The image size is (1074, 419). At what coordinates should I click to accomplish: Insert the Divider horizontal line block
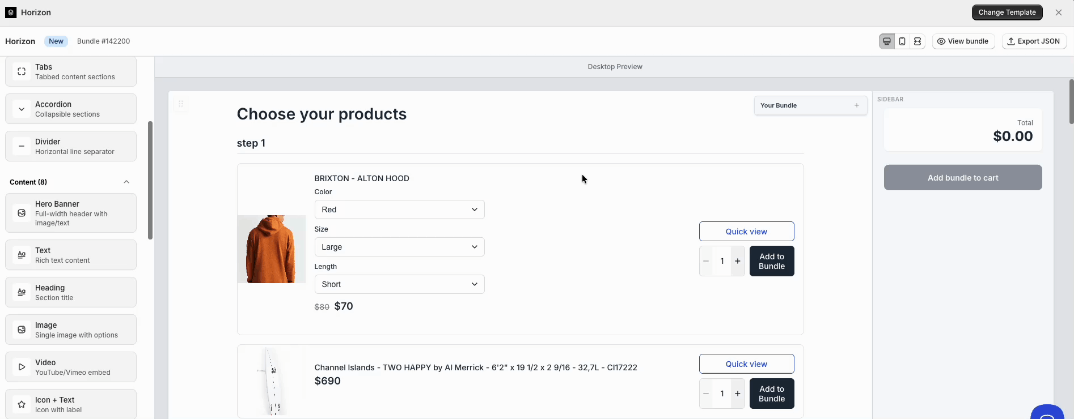(71, 146)
